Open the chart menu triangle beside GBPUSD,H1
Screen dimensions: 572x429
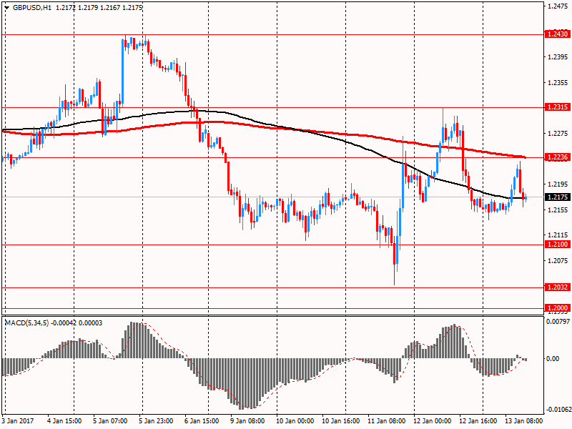pyautogui.click(x=7, y=8)
